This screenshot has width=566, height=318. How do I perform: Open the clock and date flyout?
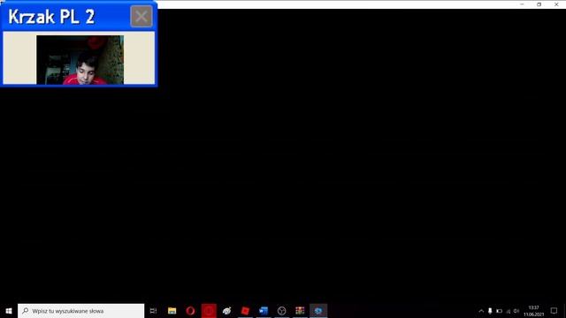pyautogui.click(x=534, y=311)
